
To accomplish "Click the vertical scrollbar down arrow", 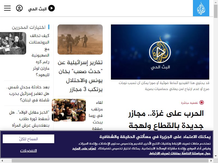I will click(x=216, y=156).
